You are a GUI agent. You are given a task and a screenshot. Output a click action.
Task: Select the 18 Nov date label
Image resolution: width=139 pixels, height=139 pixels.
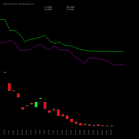coord(58,132)
